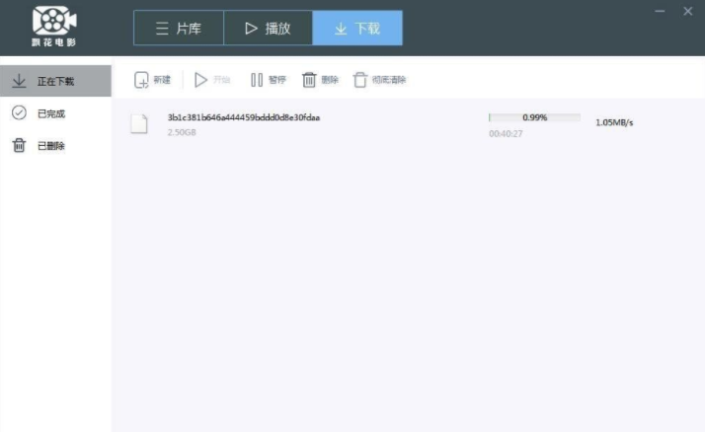Click the 开始 start label

coord(221,80)
